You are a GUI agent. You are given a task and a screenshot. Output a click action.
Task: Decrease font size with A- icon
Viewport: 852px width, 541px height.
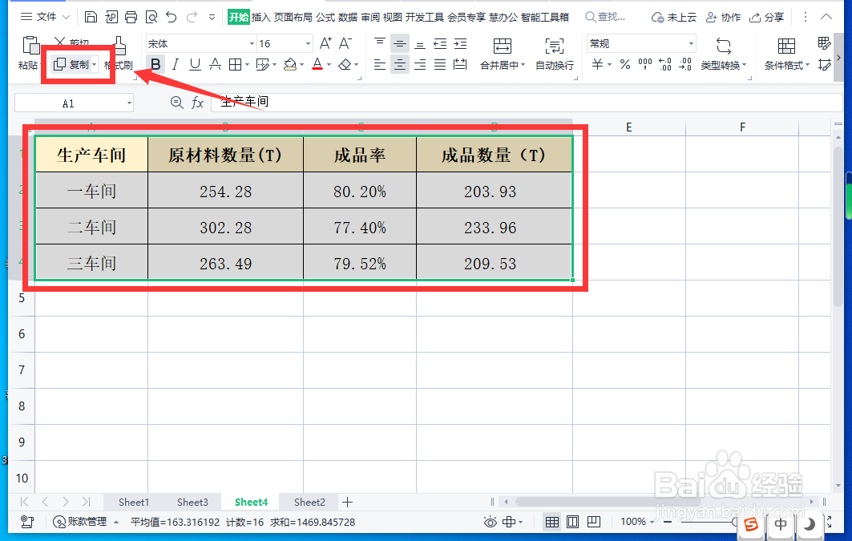tap(345, 43)
